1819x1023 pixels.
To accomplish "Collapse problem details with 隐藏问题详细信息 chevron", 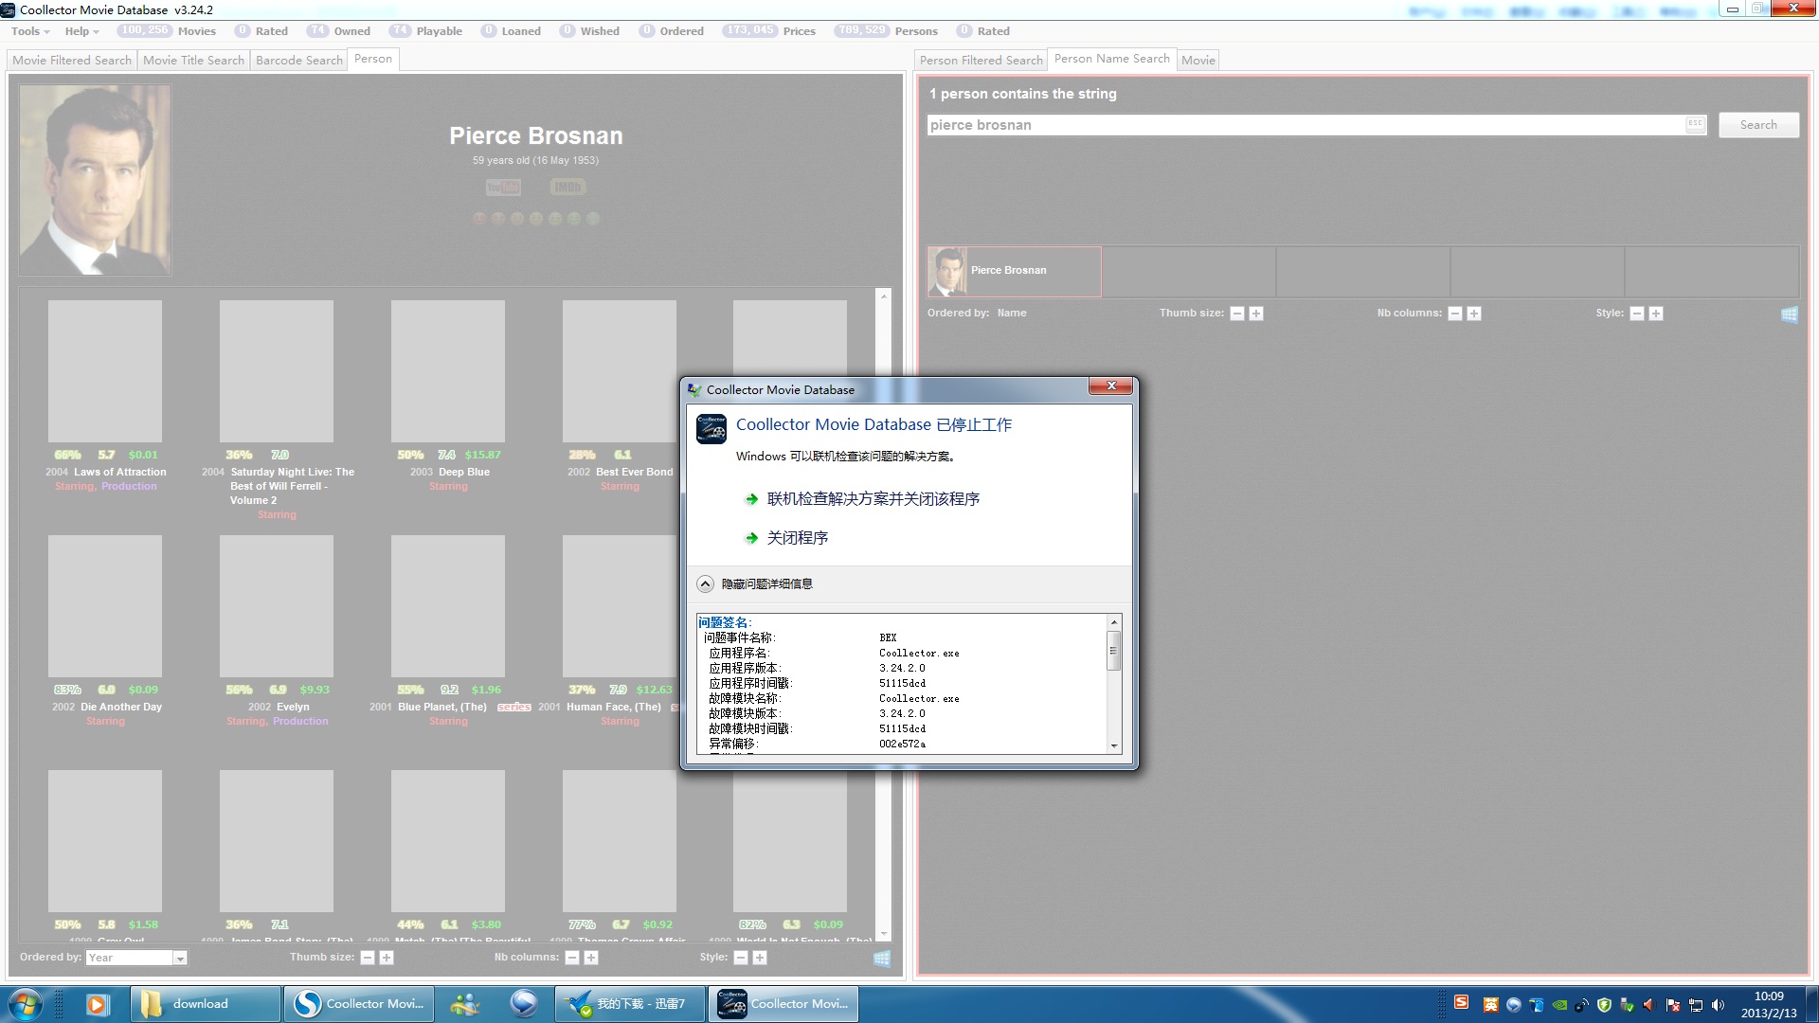I will (705, 584).
